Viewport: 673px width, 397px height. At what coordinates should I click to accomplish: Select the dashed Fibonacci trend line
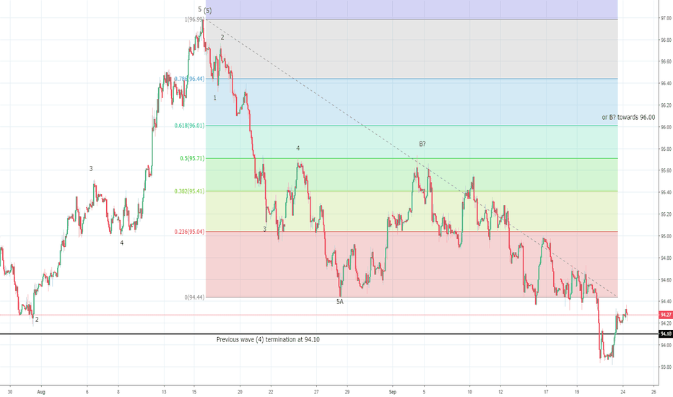pyautogui.click(x=411, y=158)
